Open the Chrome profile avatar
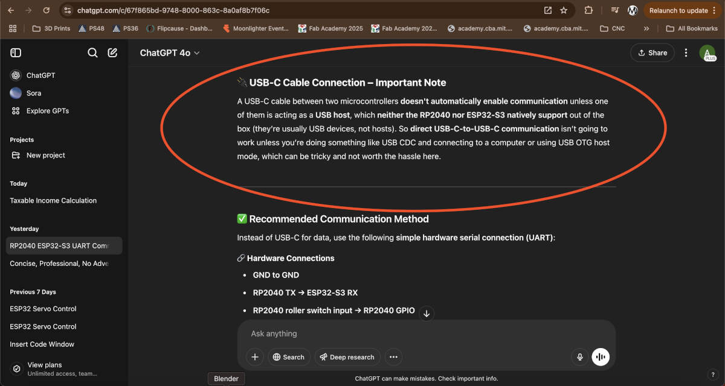Image resolution: width=725 pixels, height=386 pixels. 633,10
